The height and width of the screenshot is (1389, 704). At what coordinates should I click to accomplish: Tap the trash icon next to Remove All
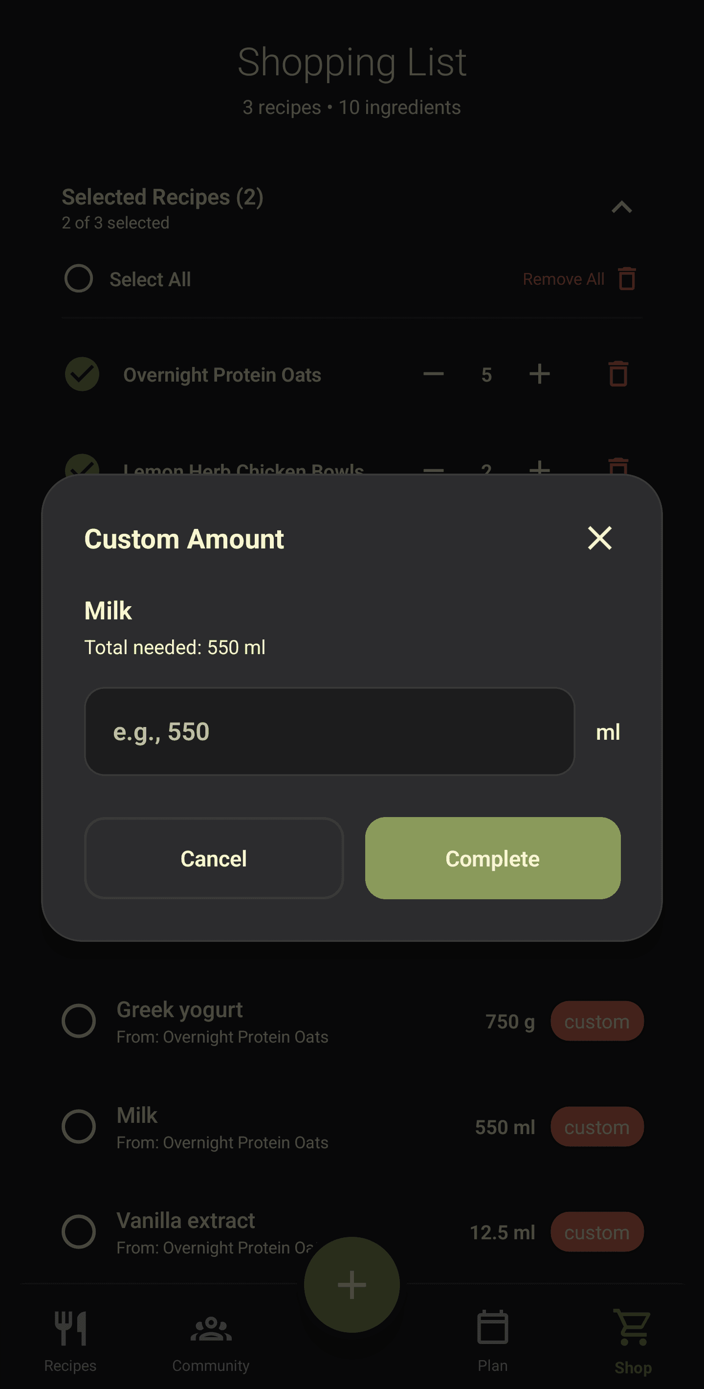[x=626, y=279]
